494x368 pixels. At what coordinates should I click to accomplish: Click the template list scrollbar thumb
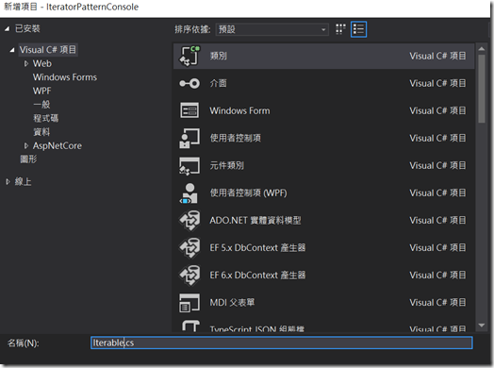coord(482,89)
